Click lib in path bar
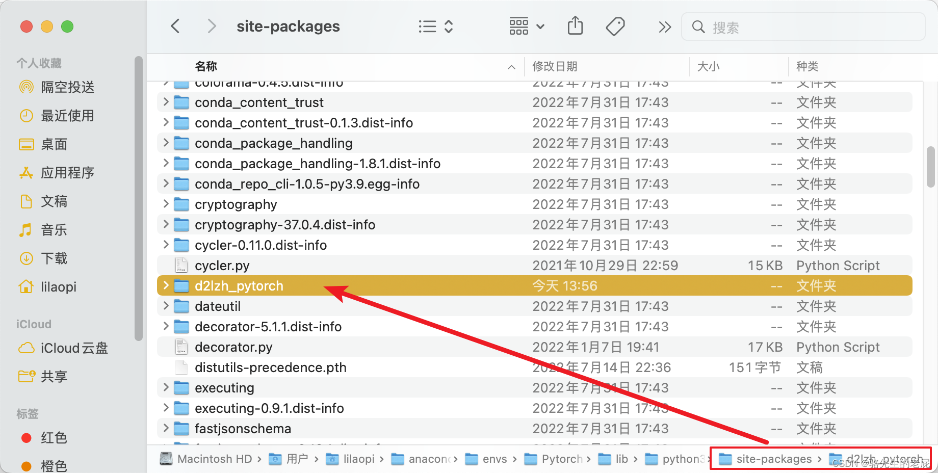 tap(613, 459)
